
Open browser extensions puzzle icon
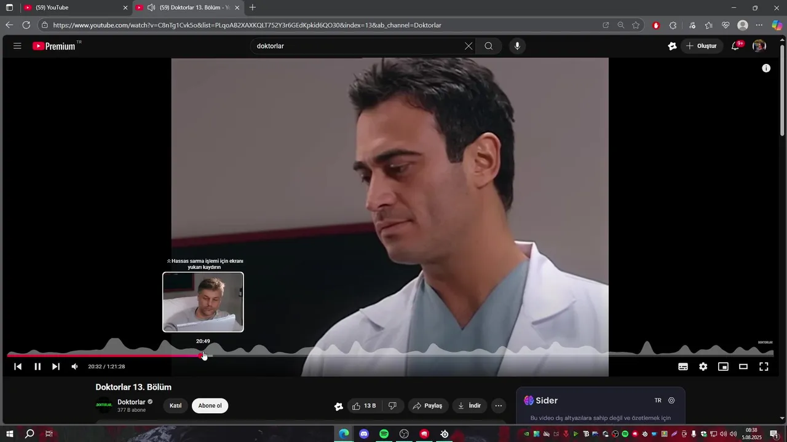coord(673,25)
